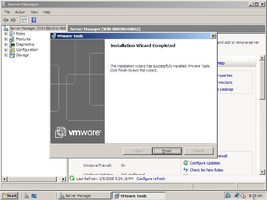
Task: Select the Features node icon
Action: 12,39
